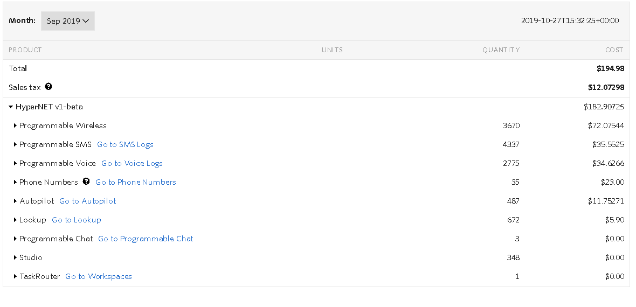Screen dimensions: 636x307
Task: Follow the Go to Autopilot link
Action: coord(88,201)
